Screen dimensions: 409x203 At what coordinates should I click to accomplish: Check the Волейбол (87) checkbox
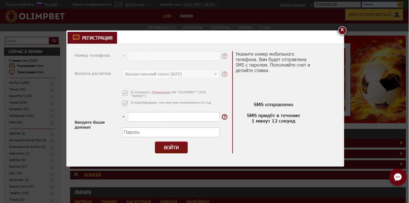52,109
